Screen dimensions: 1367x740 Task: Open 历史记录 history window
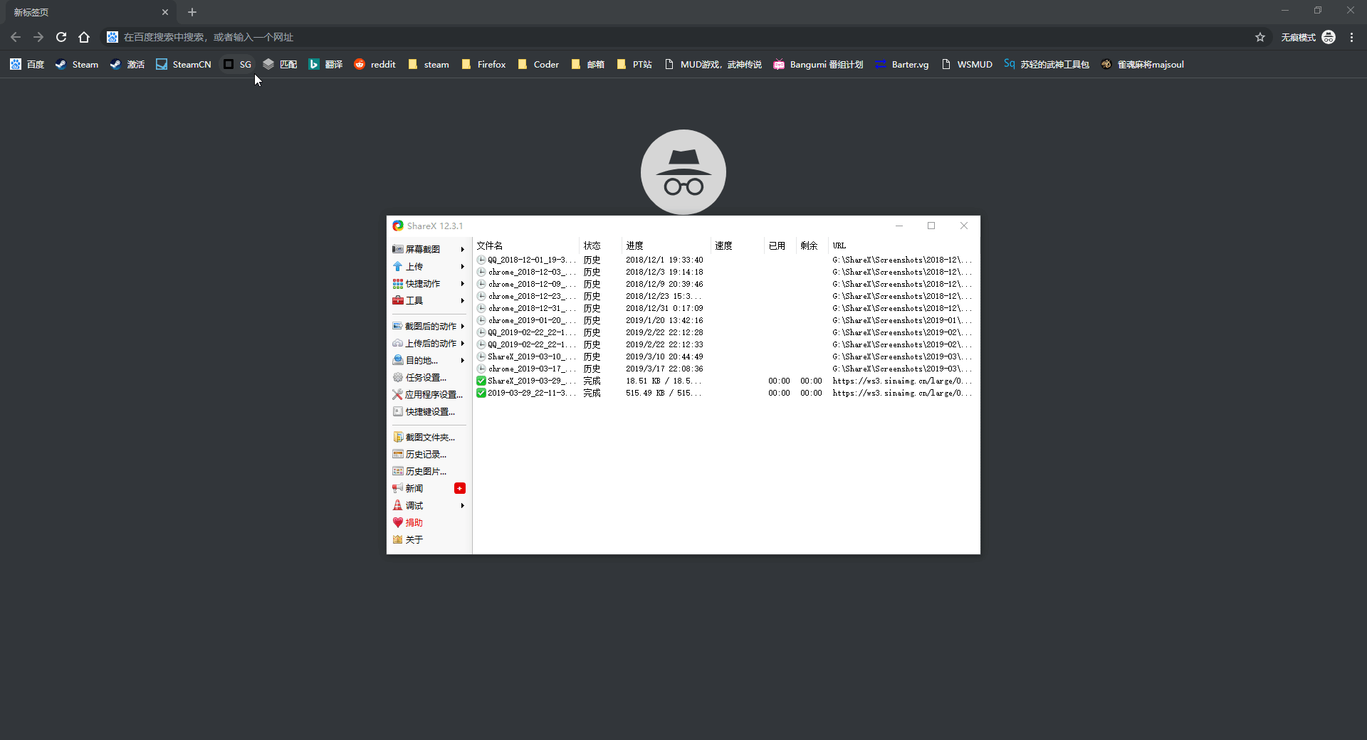[x=425, y=455]
